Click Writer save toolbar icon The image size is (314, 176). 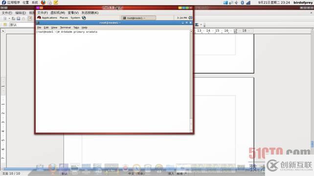[x=19, y=19]
